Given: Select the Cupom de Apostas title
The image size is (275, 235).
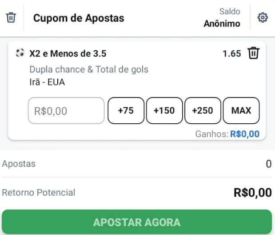Looking at the screenshot, I should point(79,18).
